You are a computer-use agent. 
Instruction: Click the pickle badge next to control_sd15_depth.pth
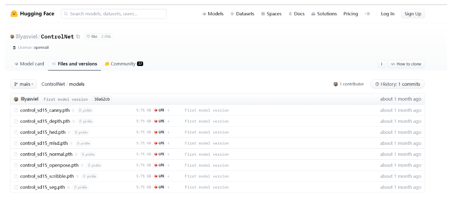(x=86, y=121)
